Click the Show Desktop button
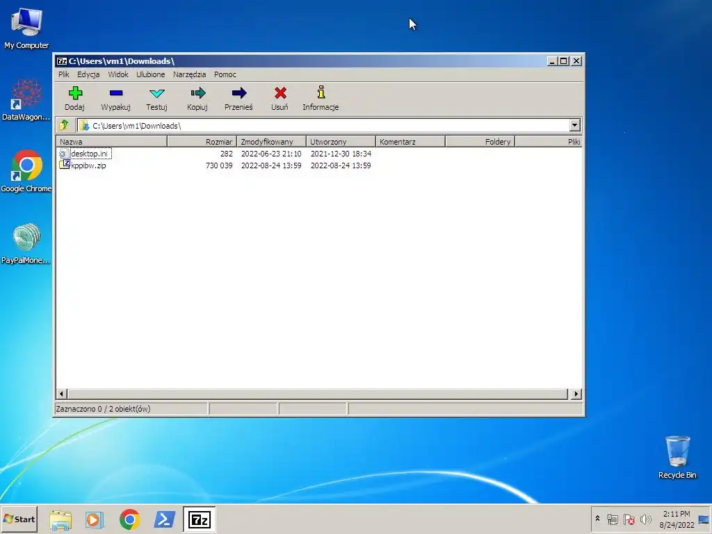Viewport: 712px width, 534px height. (704, 519)
